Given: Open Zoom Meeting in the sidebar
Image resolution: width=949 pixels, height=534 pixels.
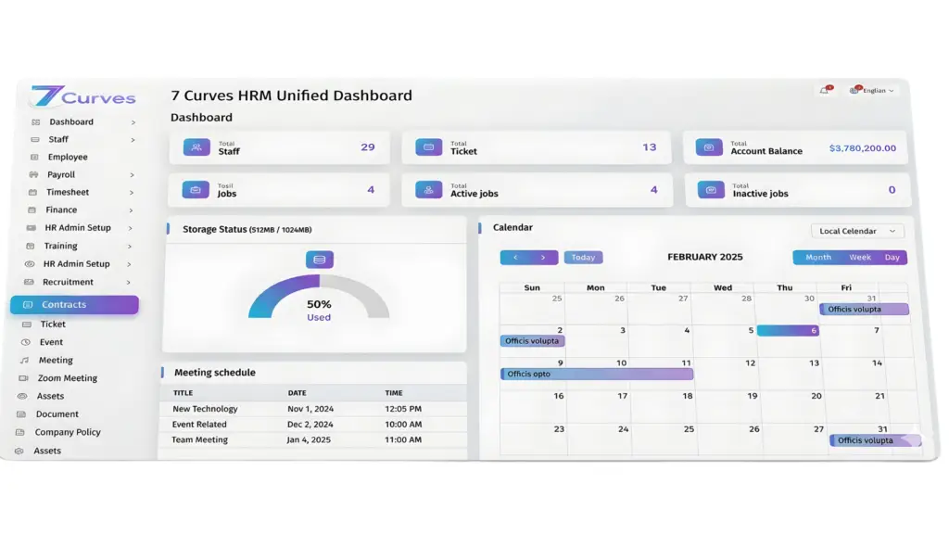Looking at the screenshot, I should click(x=67, y=378).
